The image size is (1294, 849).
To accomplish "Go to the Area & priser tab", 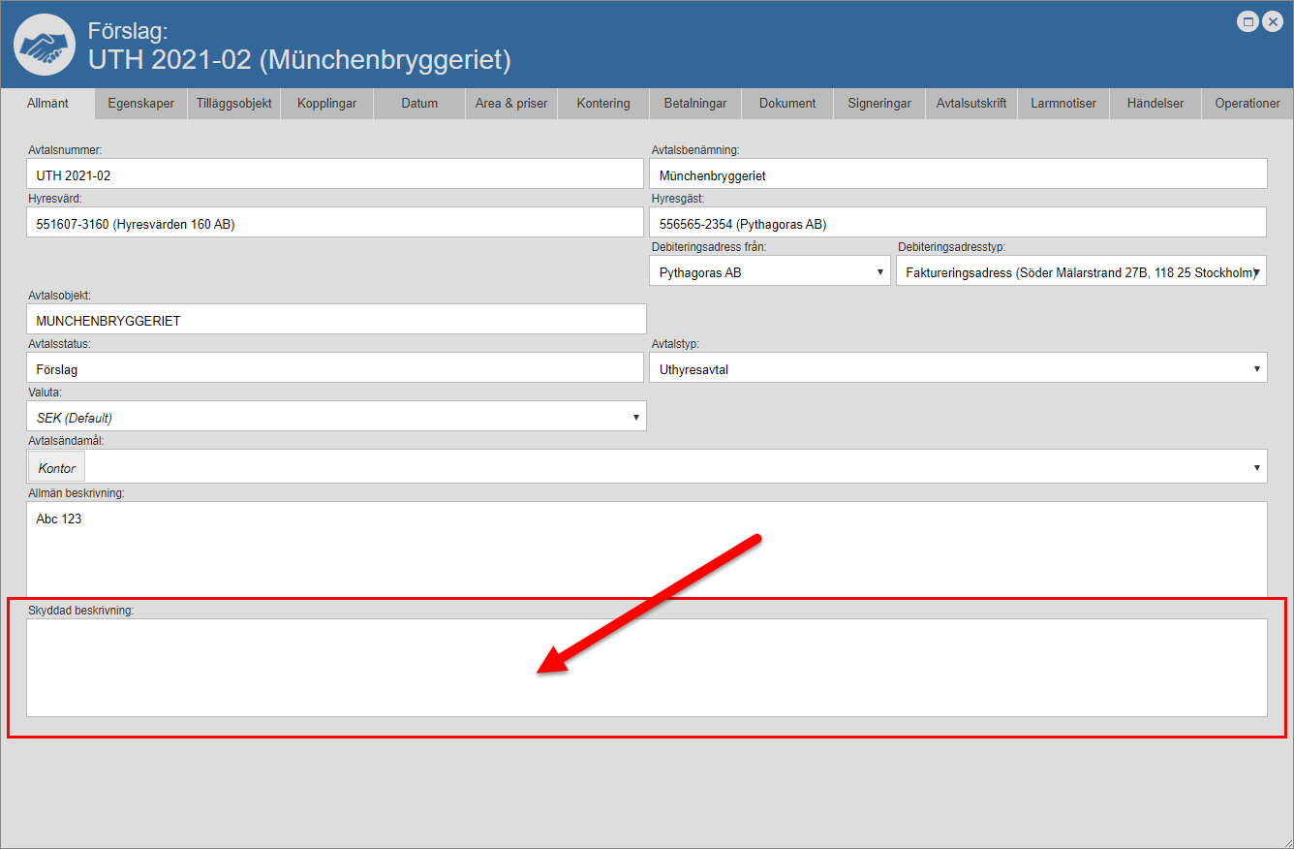I will (511, 104).
